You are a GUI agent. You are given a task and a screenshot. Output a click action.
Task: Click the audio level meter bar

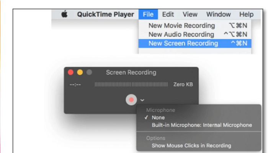coord(131,85)
